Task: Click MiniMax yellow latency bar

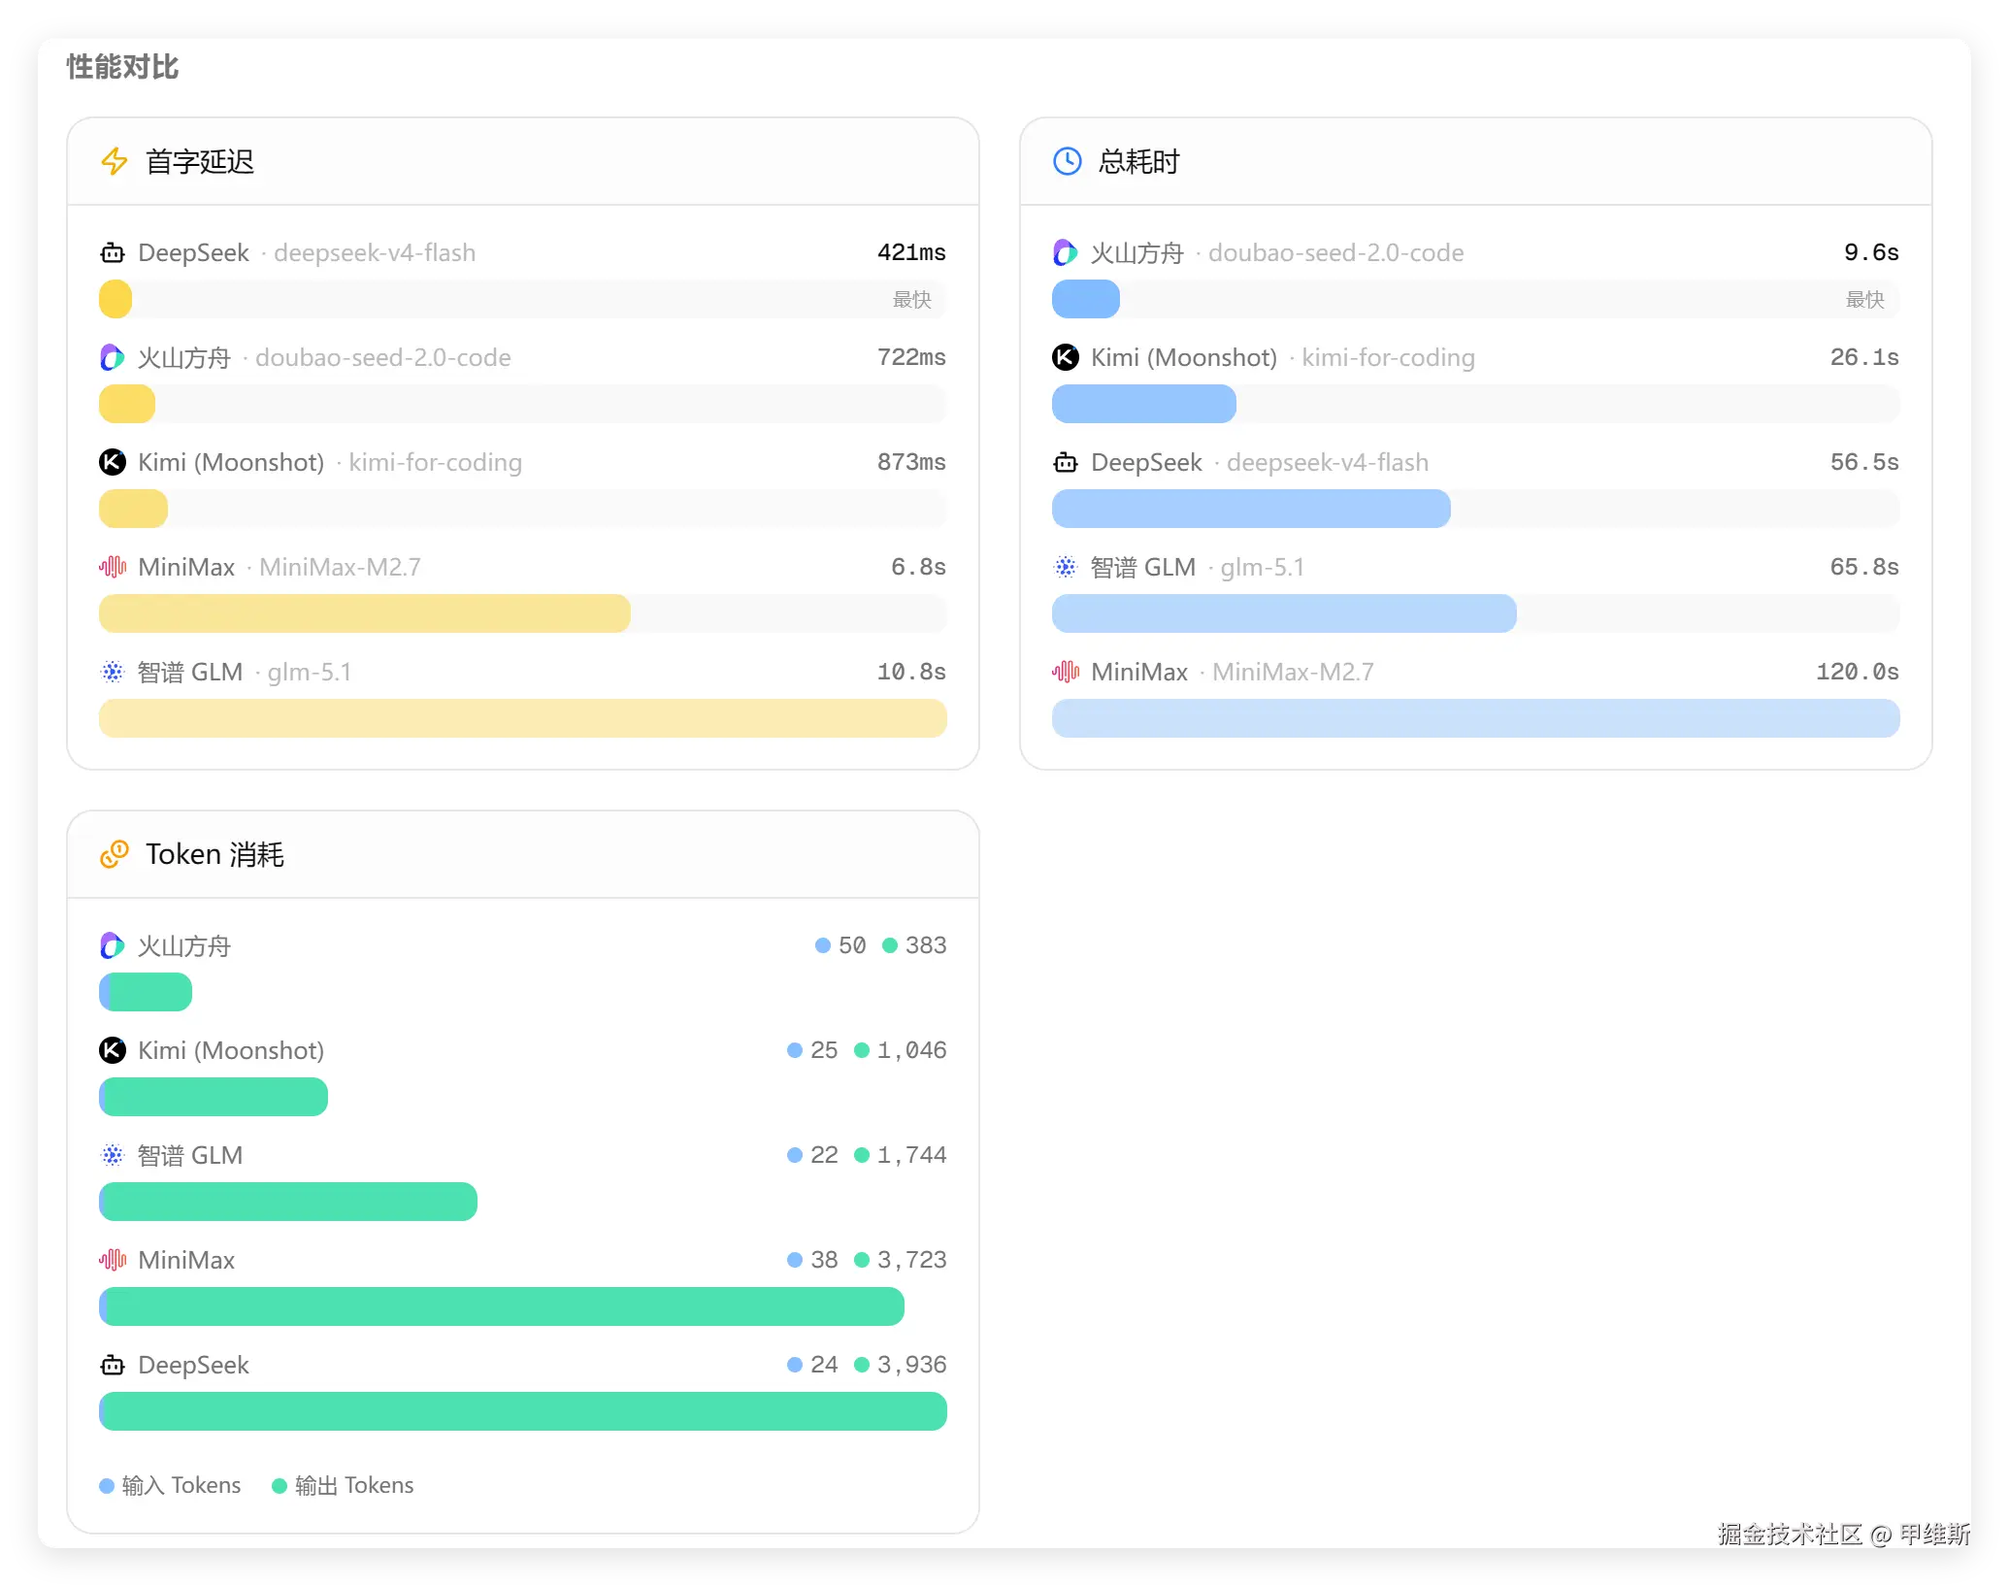Action: pos(365,613)
